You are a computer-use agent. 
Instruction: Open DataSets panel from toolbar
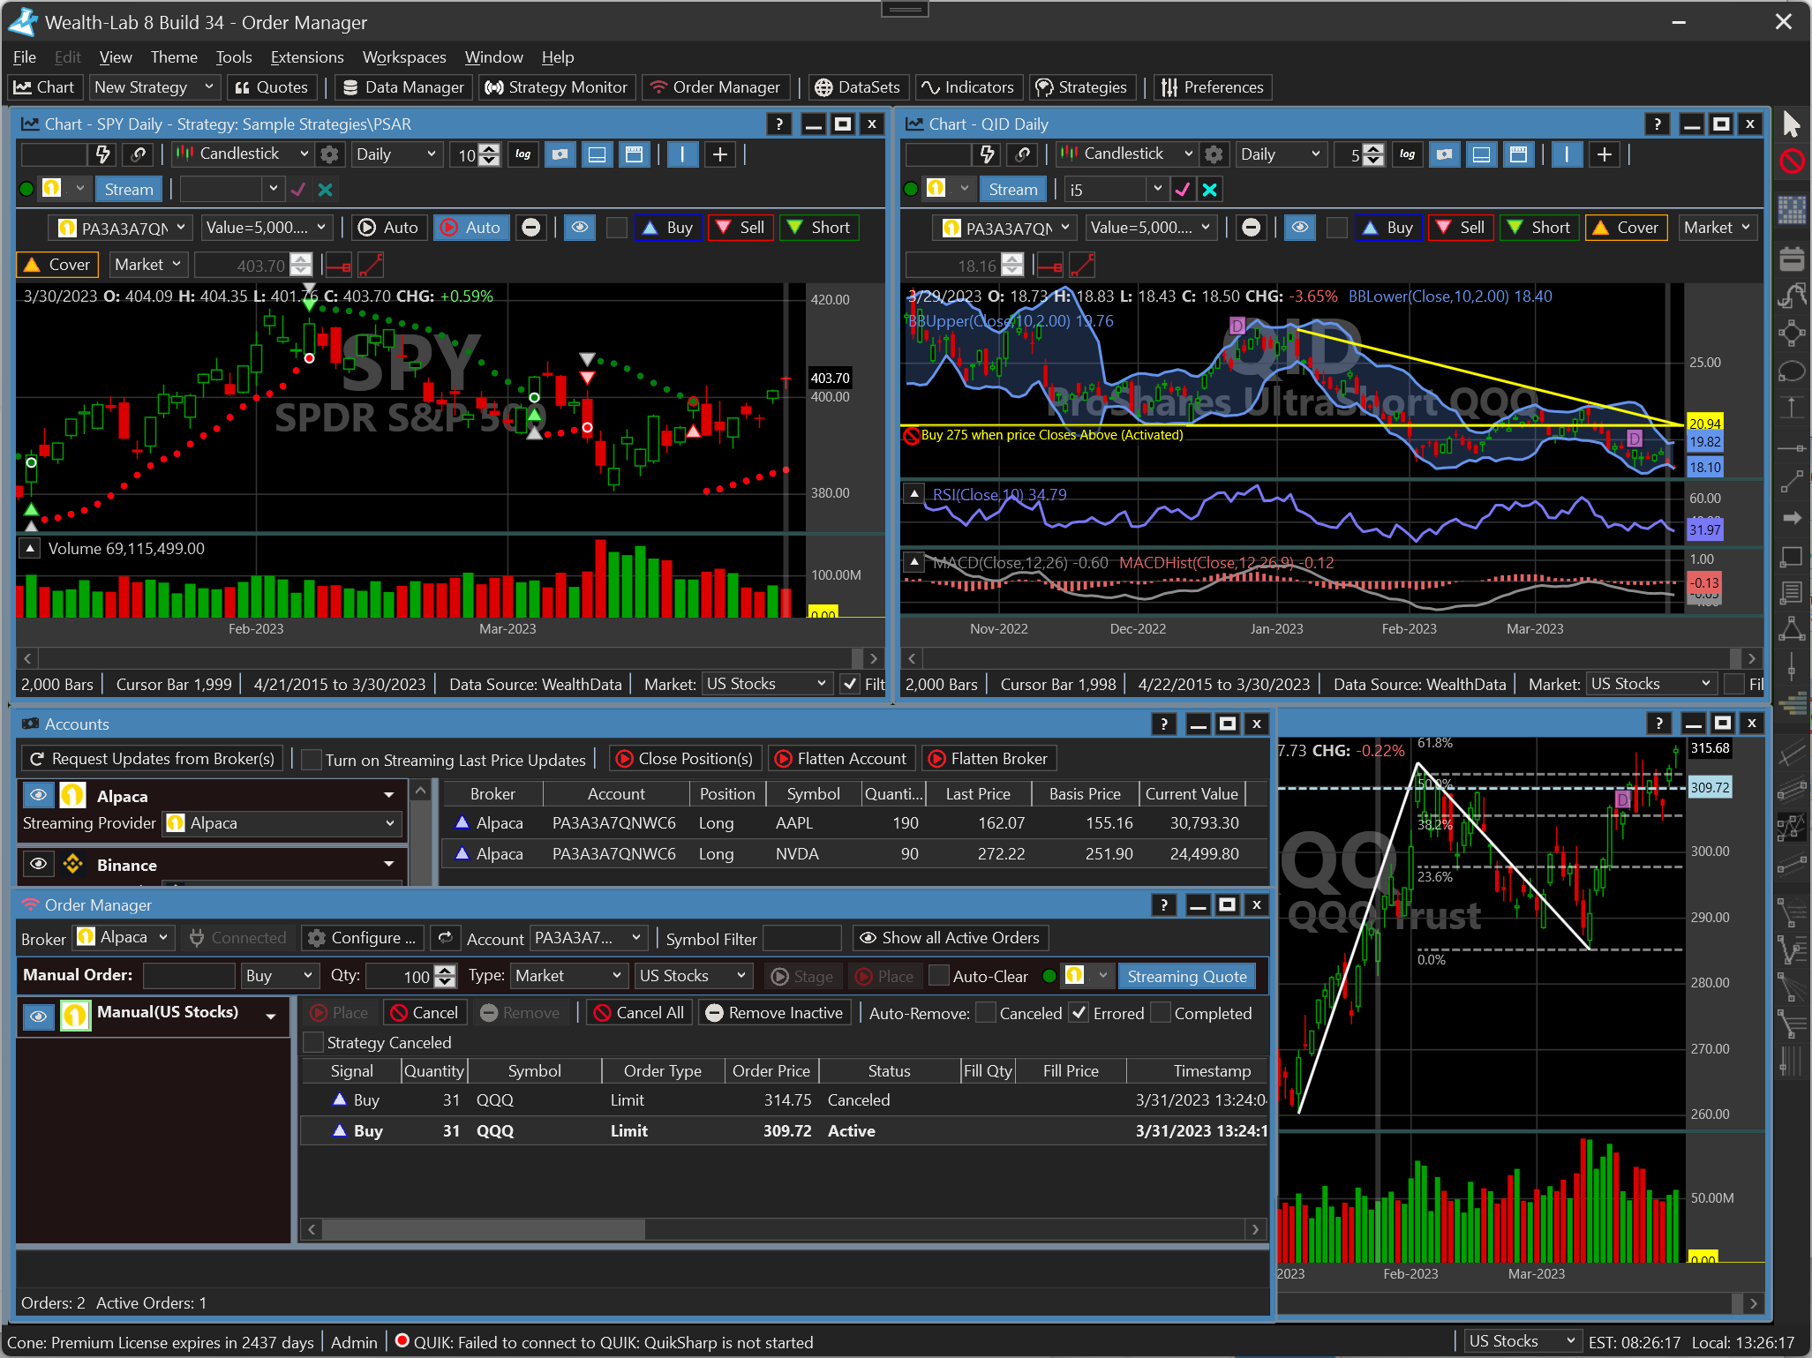[857, 87]
